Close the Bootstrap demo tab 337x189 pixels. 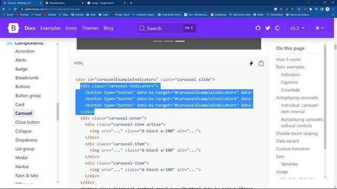pos(83,3)
